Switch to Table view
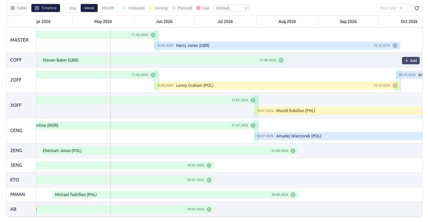Screen dimensions: 428x222 [19, 8]
